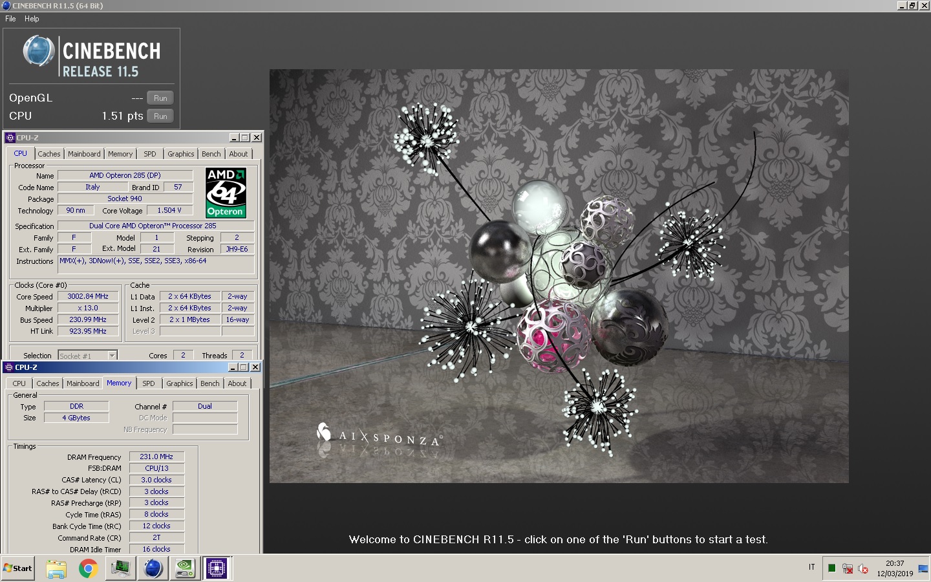Switch to the CPU-Z taskbar icon
The image size is (931, 582).
pos(217,568)
